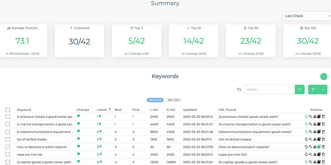Click magnifier icon on marine transportation row
Screen dimensions: 331x165
pyautogui.click(x=310, y=124)
